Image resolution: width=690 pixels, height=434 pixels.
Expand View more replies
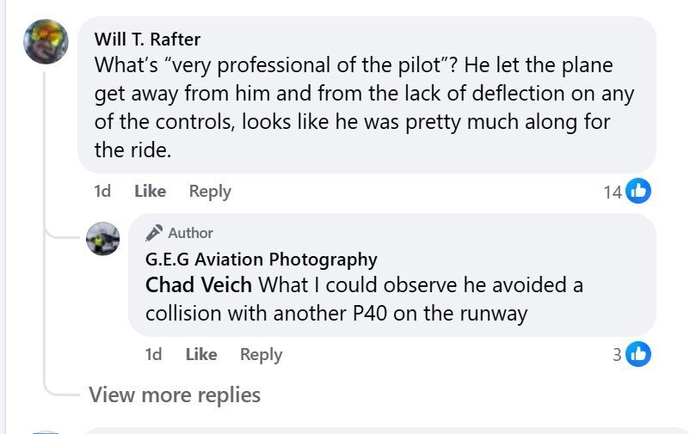[x=175, y=394]
